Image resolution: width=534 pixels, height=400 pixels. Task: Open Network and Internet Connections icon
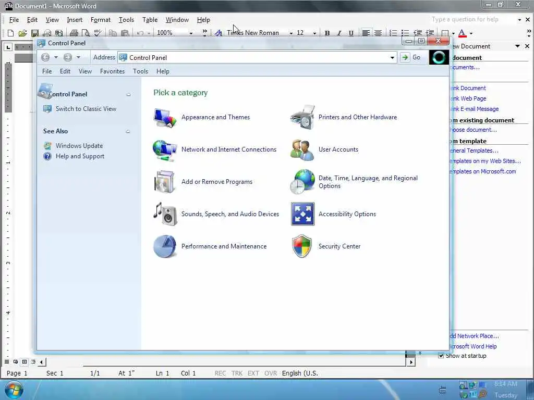pyautogui.click(x=165, y=150)
